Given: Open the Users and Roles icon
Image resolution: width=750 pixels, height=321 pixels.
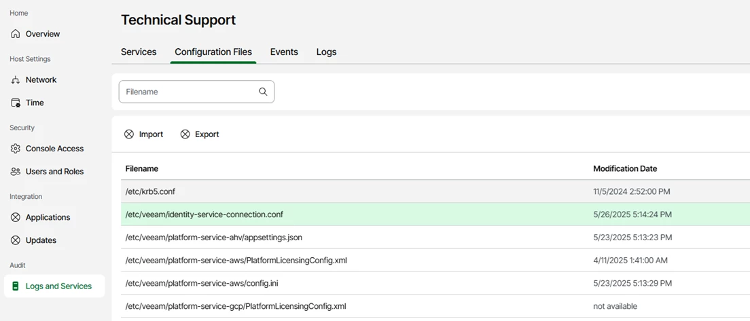Looking at the screenshot, I should (x=16, y=172).
